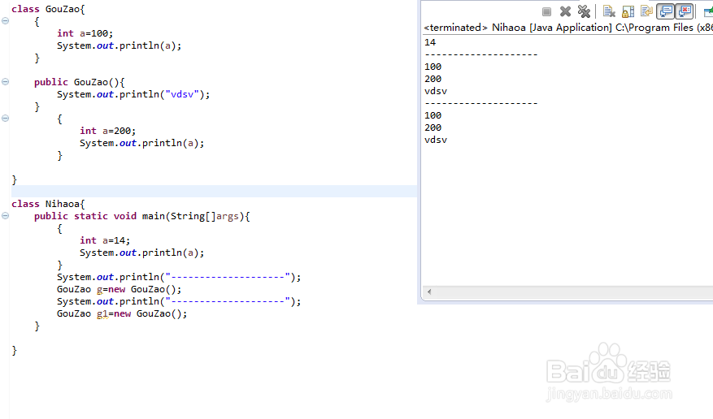Click the "public GouZao(){" line
The height and width of the screenshot is (419, 713).
point(79,82)
